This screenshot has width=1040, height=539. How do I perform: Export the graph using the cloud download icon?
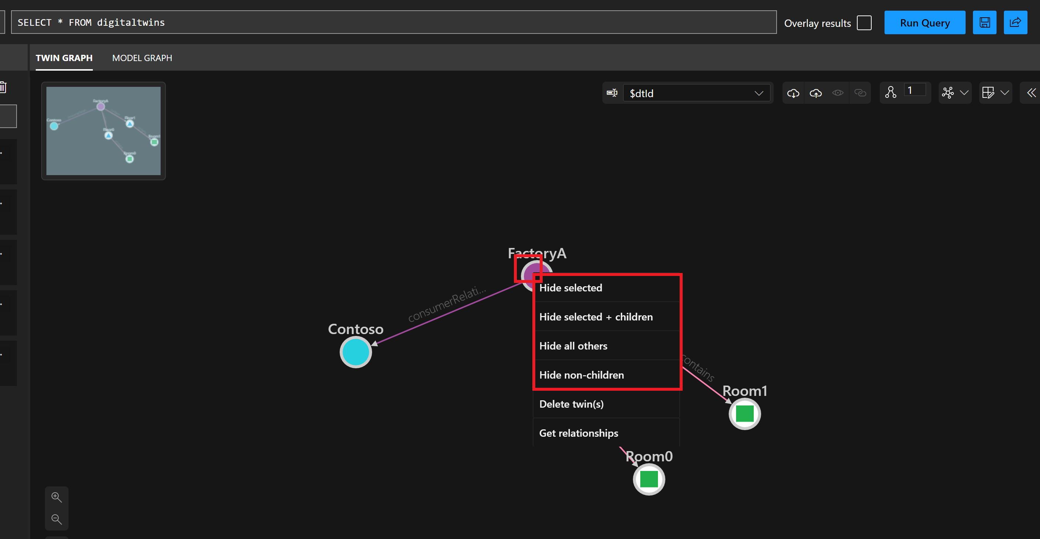pyautogui.click(x=793, y=93)
